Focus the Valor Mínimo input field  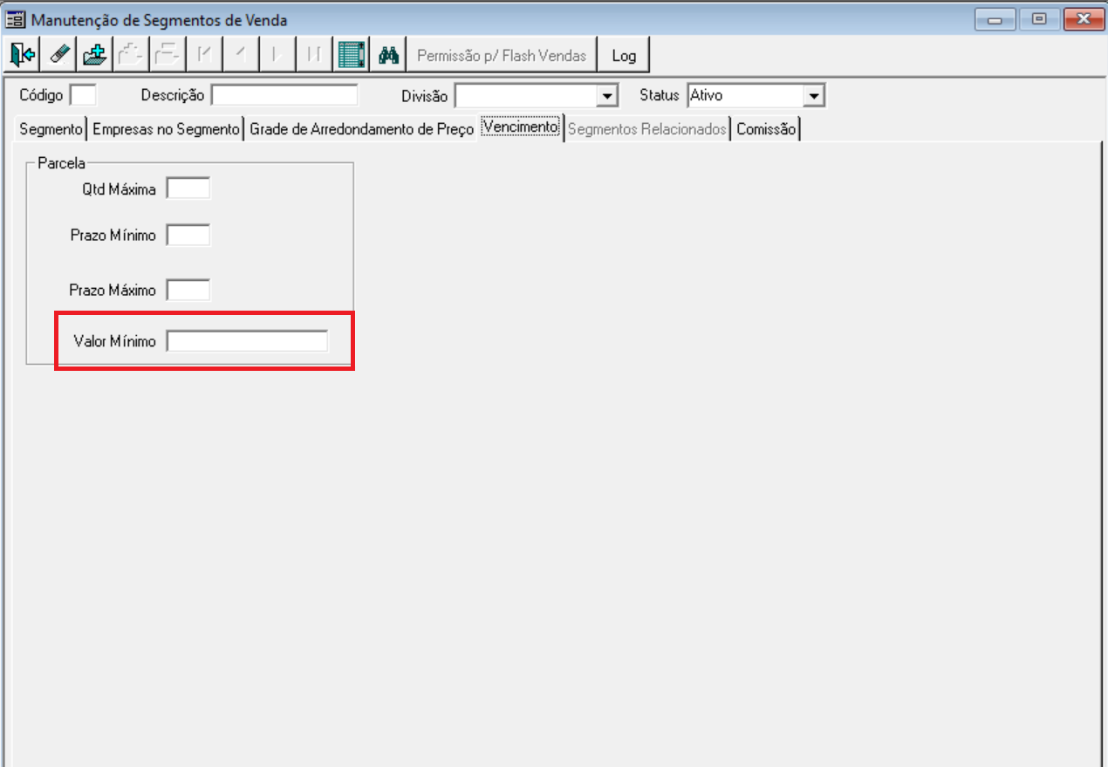(248, 341)
